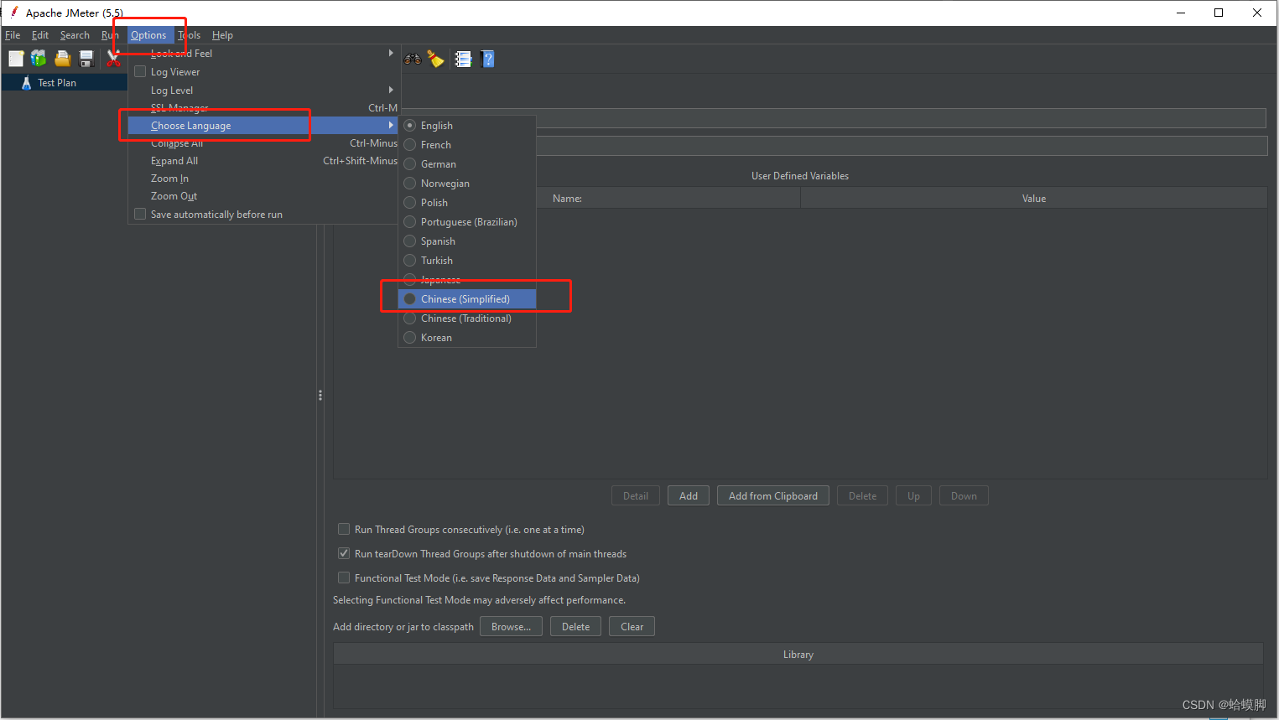Select Spanish language option
Screen dimensions: 1279x720
tap(467, 241)
